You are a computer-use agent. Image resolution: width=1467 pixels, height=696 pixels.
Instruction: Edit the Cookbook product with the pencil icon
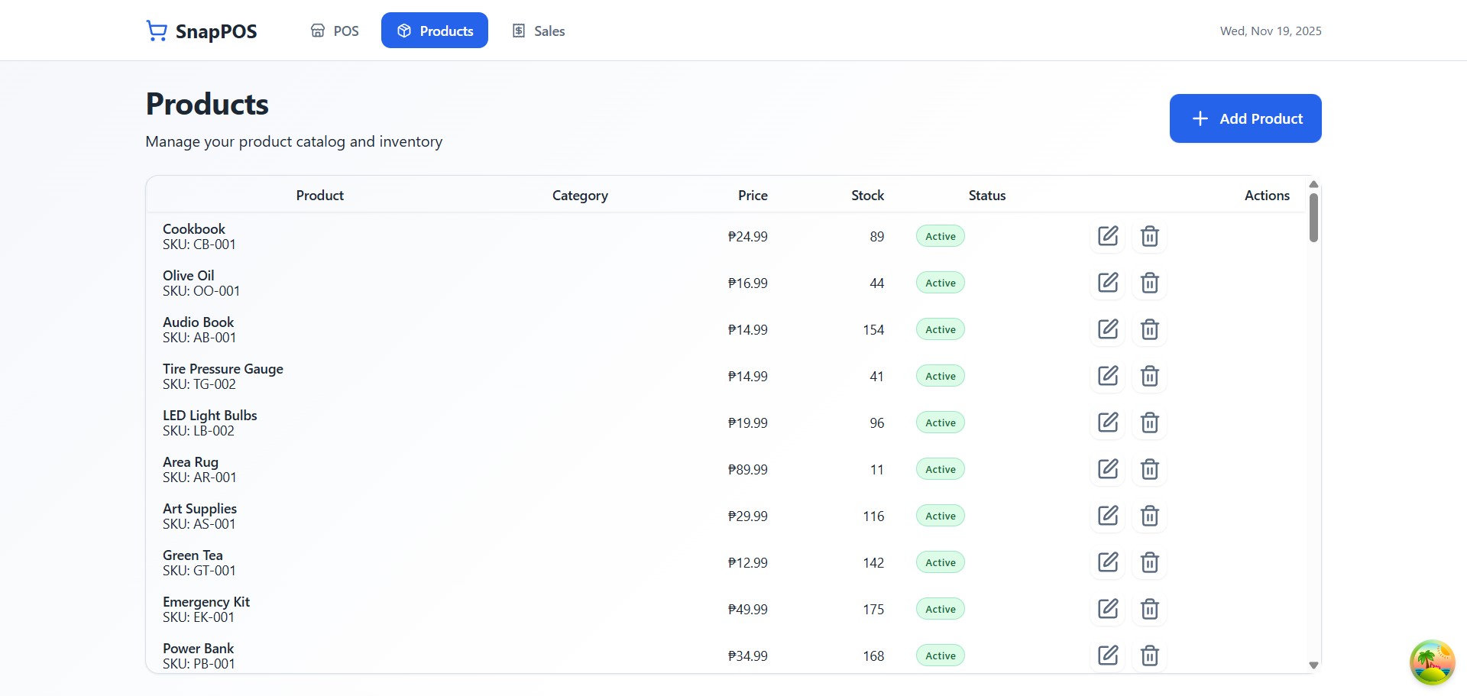point(1108,236)
